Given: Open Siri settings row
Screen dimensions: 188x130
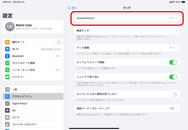Looking at the screenshot, I should click(x=33, y=110).
